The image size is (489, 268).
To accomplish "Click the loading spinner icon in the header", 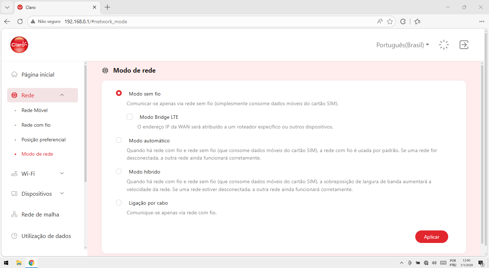I will tap(444, 45).
